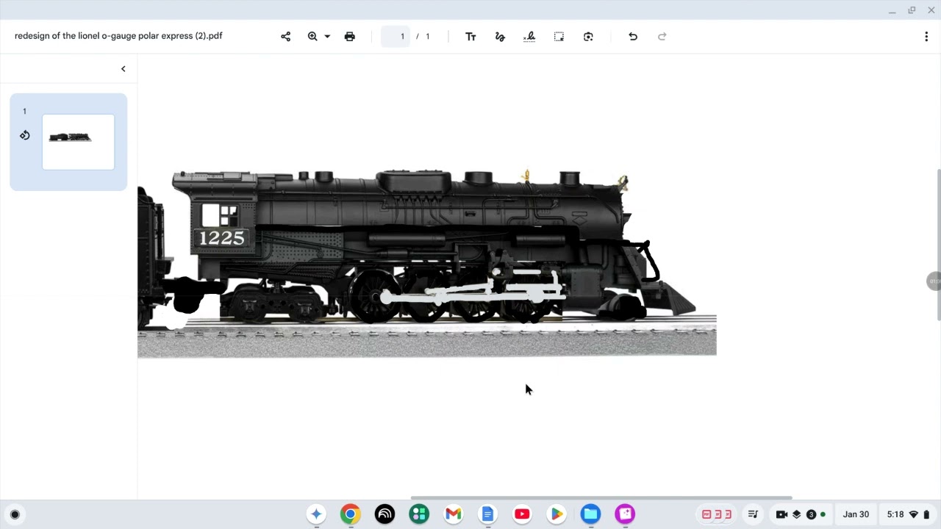Click the lens capture search icon
Screen dimensions: 941x529
click(588, 37)
